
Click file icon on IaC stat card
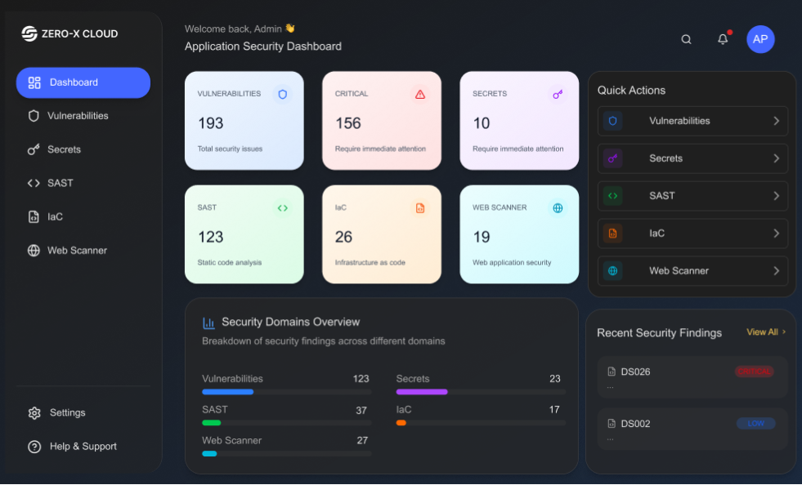(420, 208)
